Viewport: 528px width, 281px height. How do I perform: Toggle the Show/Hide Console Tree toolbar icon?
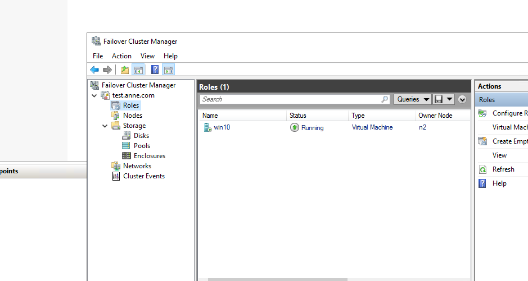(x=138, y=70)
